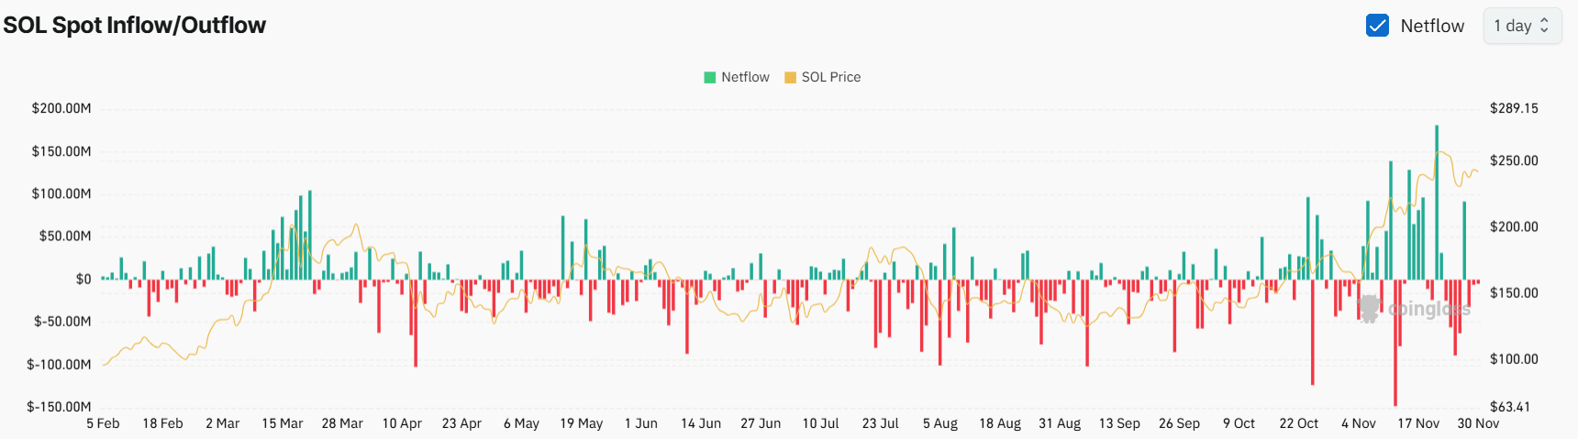Image resolution: width=1578 pixels, height=439 pixels.
Task: Click the SOL Price legend label
Action: [x=831, y=78]
